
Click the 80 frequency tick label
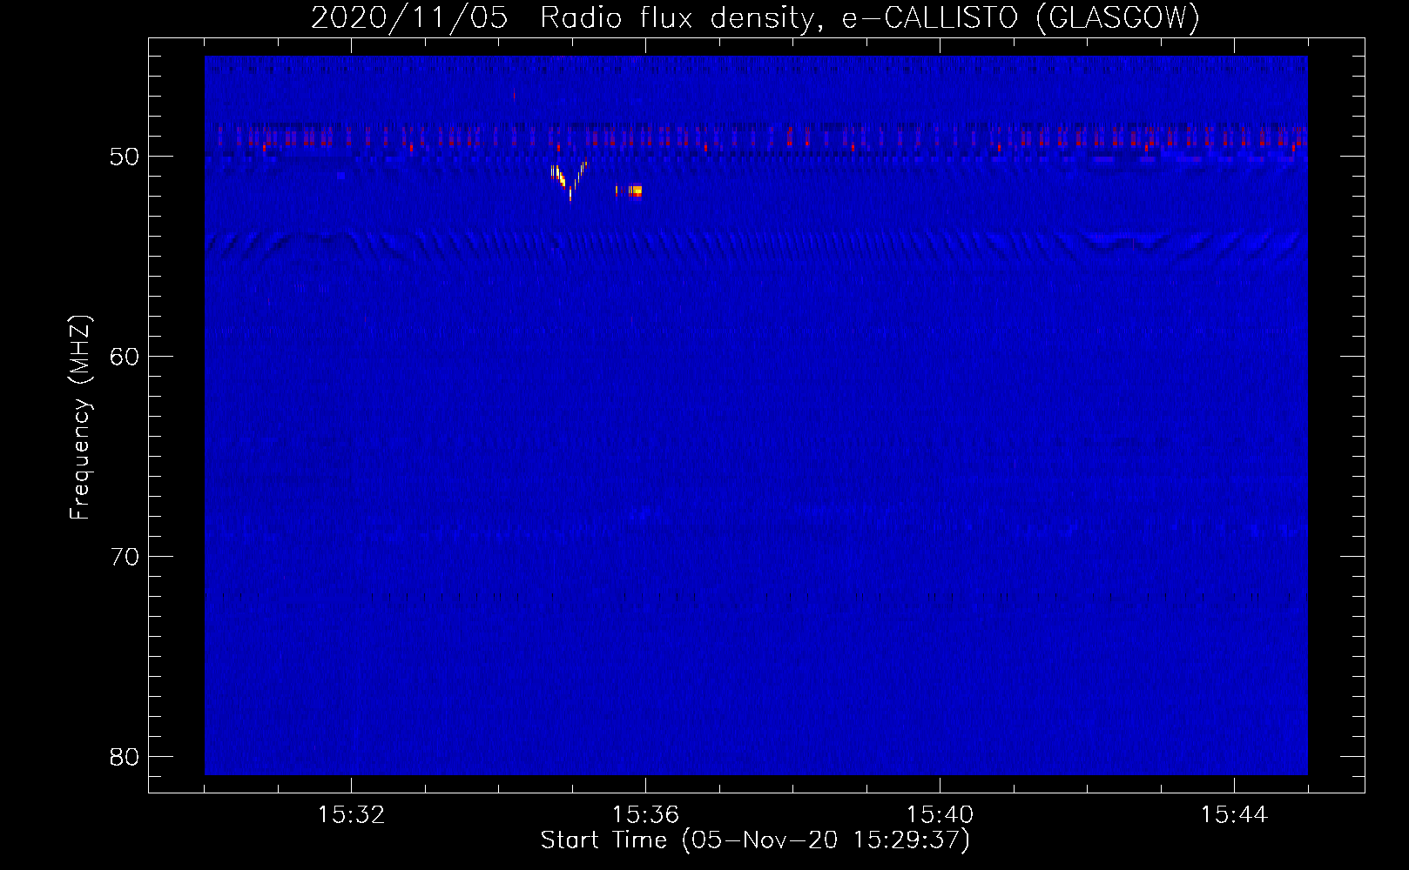point(125,757)
